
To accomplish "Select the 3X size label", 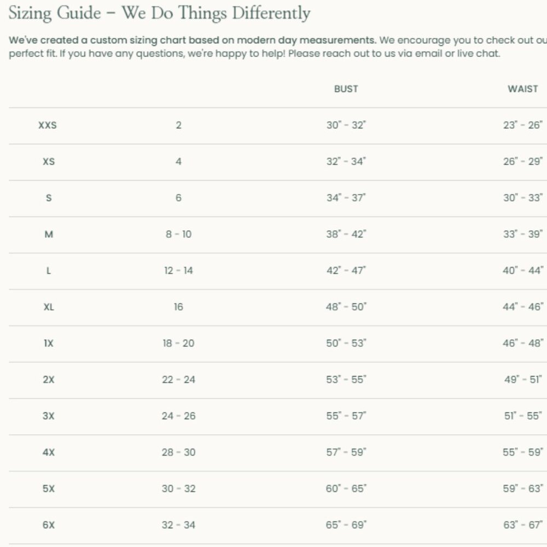I will point(49,416).
